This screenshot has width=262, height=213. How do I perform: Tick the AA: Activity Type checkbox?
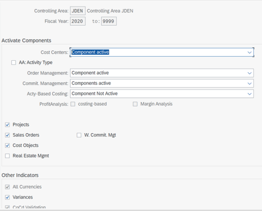pyautogui.click(x=14, y=63)
